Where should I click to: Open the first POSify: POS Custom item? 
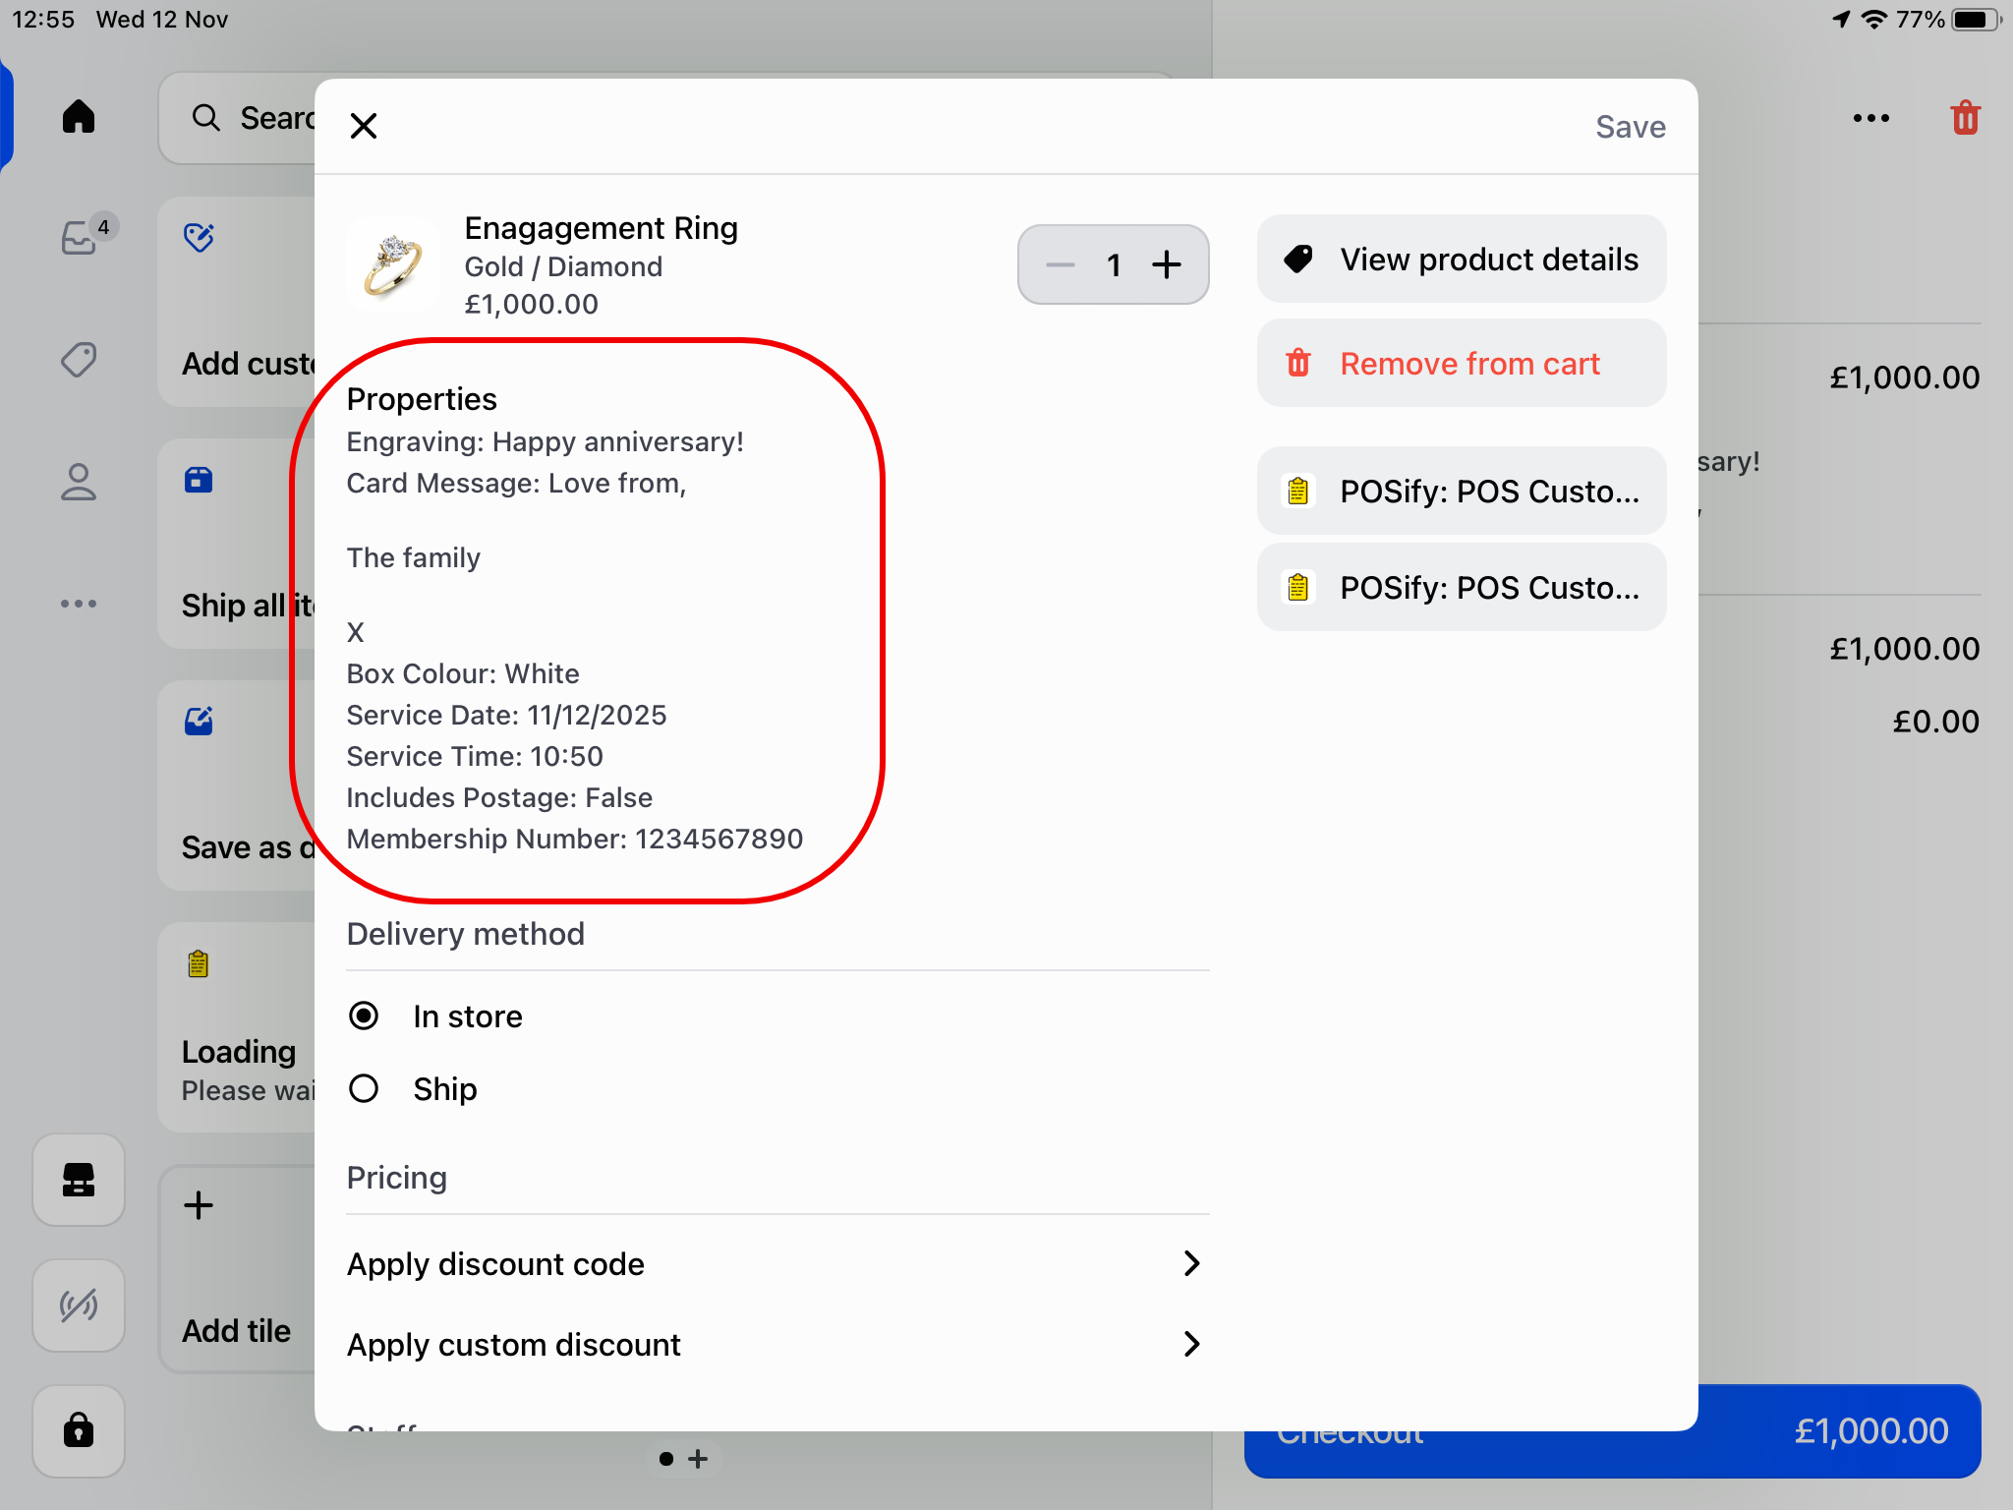pos(1461,491)
